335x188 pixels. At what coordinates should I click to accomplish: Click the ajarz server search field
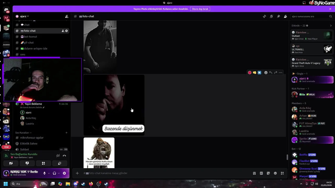tap(312, 16)
